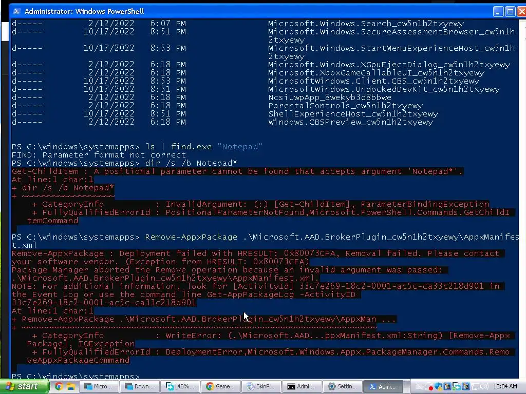Click the Microsoft.Windows.Search_cw5n1h2txyewy directory entry

coord(366,24)
